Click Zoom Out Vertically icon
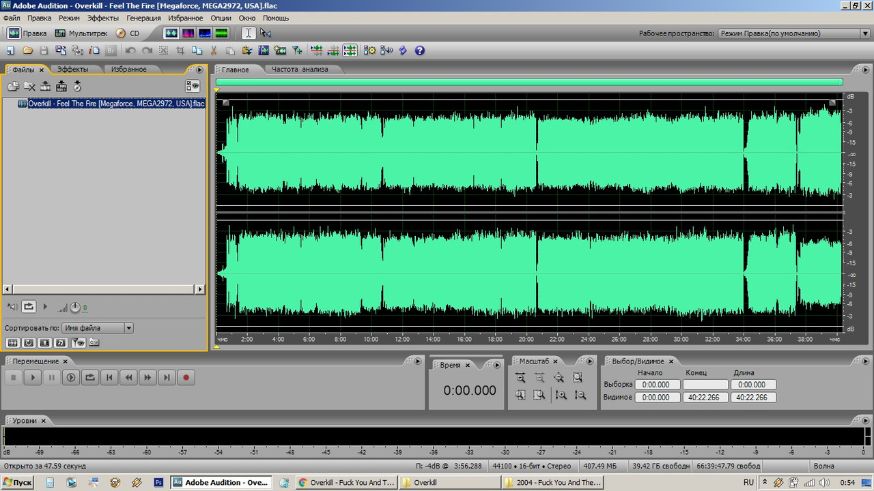 click(580, 395)
